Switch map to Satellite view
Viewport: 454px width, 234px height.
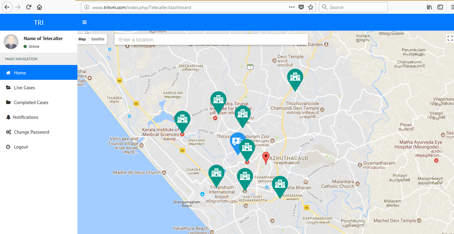(x=98, y=39)
